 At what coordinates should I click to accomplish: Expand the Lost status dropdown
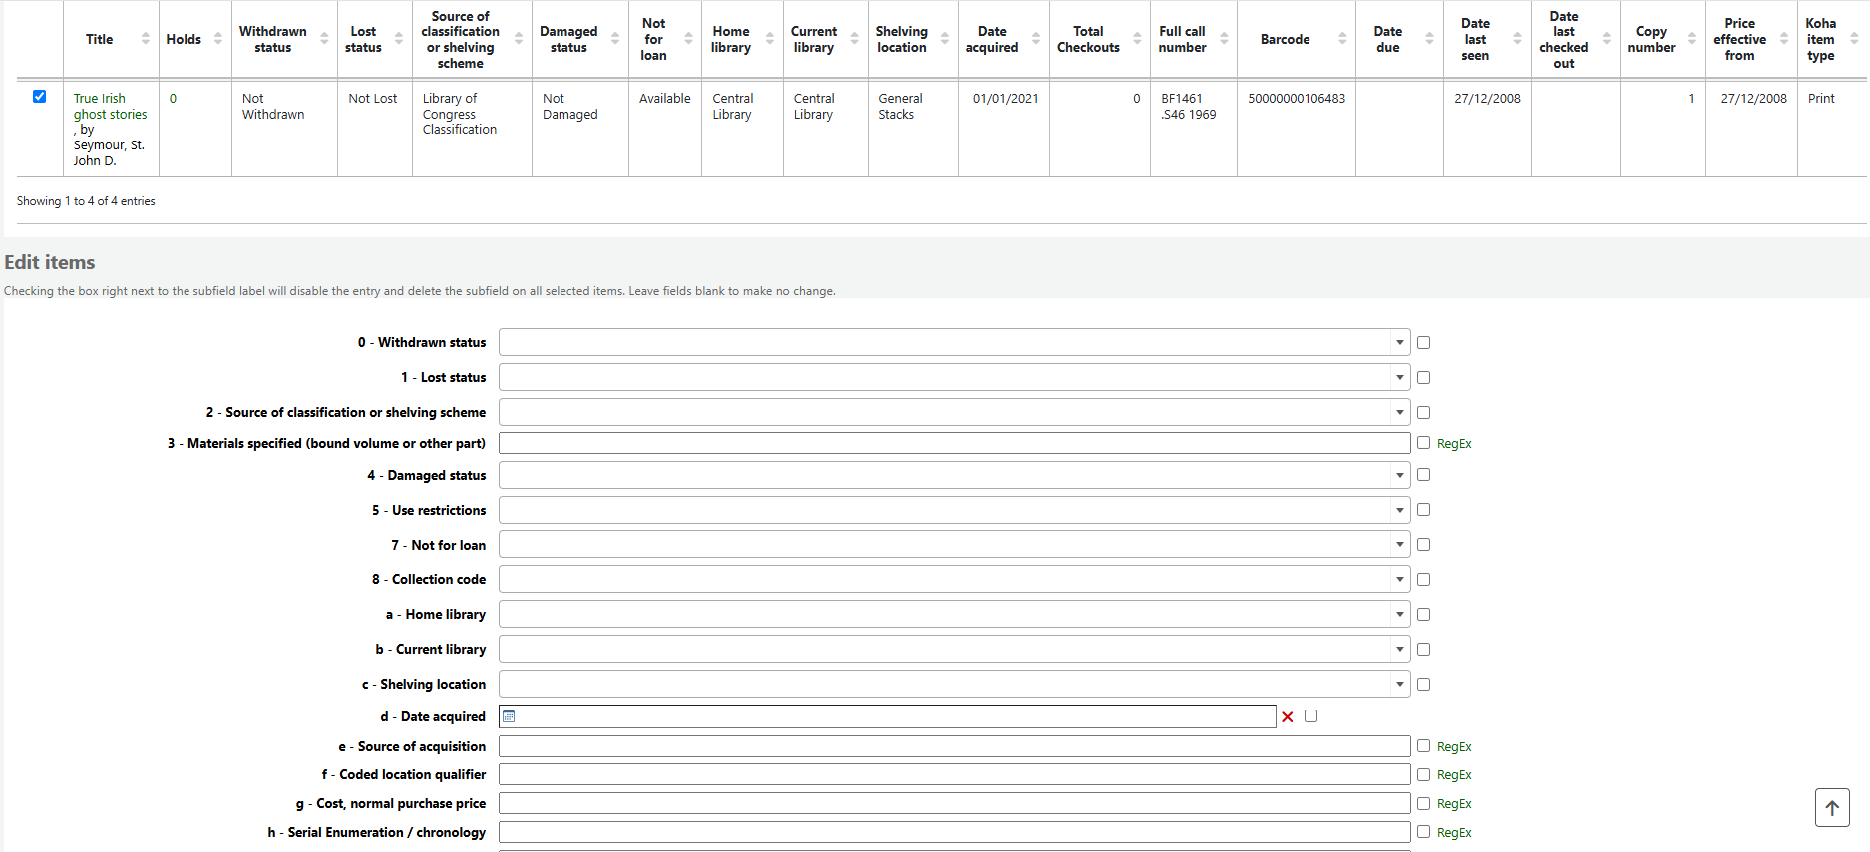coord(953,378)
